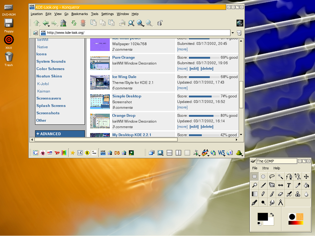The width and height of the screenshot is (315, 236).
Task: Open the Pure Orange theme link
Action: (124, 57)
